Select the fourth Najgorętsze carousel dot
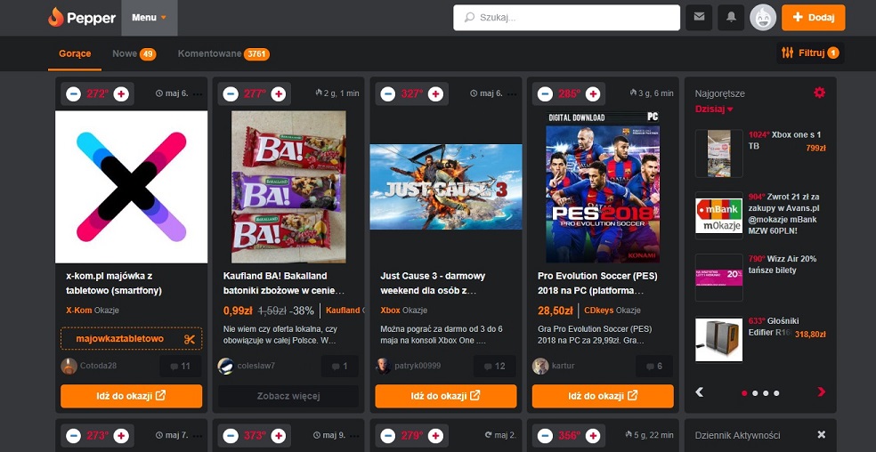Screen dimensions: 876x452 click(776, 392)
